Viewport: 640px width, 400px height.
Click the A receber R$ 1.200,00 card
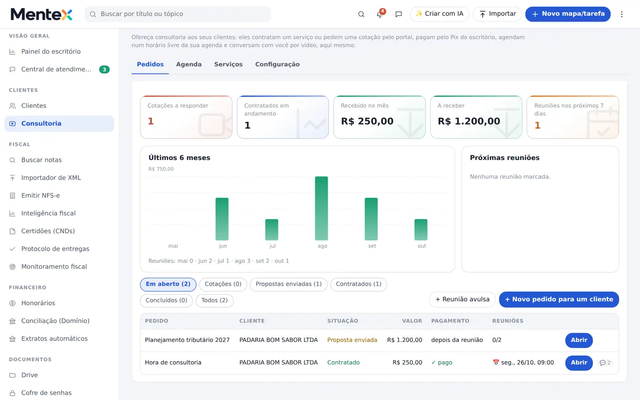click(476, 117)
